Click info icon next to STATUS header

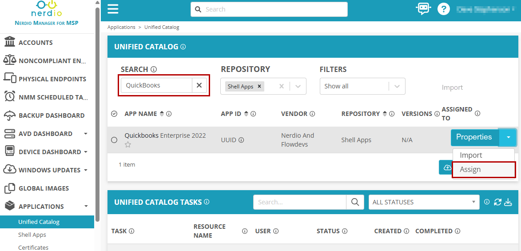pos(345,231)
